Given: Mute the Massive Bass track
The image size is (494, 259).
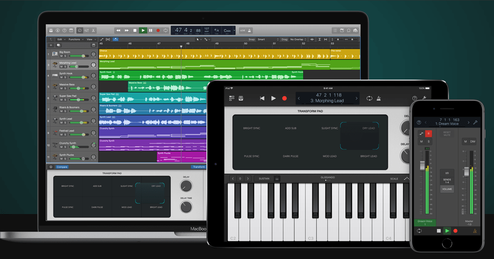Looking at the screenshot, I should (61, 89).
